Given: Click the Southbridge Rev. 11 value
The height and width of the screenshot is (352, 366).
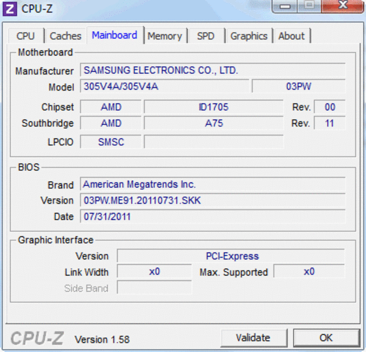Looking at the screenshot, I should click(x=330, y=123).
